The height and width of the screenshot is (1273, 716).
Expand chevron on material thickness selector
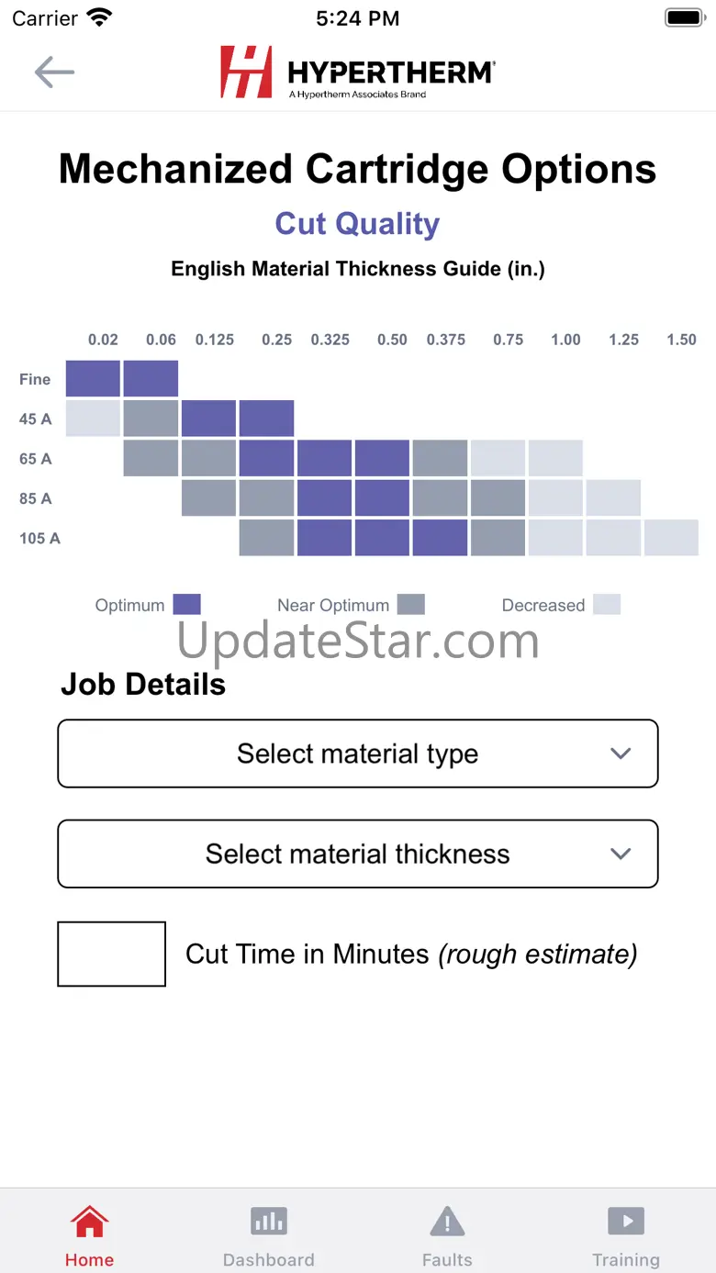[621, 854]
